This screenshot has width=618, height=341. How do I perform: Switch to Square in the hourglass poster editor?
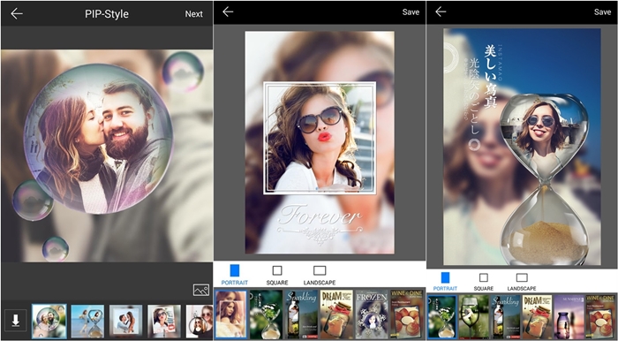484,281
